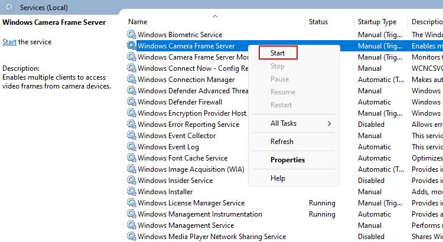Image resolution: width=443 pixels, height=242 pixels.
Task: Select Refresh in the context menu
Action: tap(282, 142)
